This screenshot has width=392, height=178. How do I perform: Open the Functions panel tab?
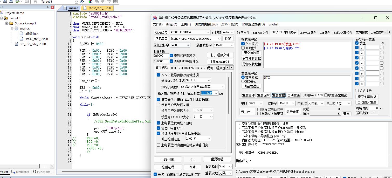(42, 172)
